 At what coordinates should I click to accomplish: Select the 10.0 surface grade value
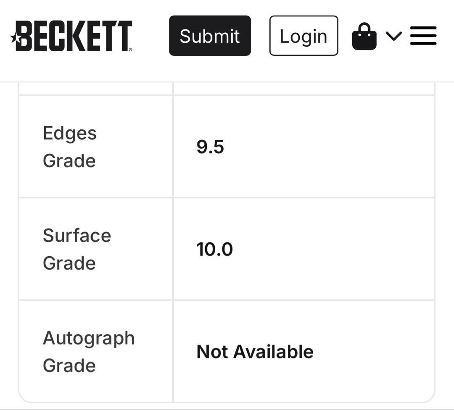coord(214,250)
